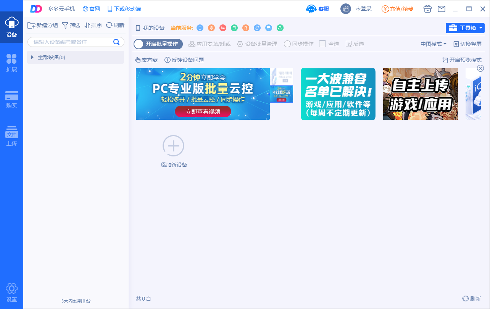Click 切换竖屏 switch to portrait
The width and height of the screenshot is (490, 309).
click(467, 44)
